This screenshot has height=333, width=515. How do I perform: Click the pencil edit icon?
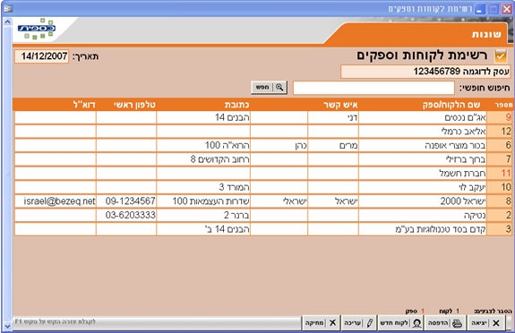(x=370, y=323)
